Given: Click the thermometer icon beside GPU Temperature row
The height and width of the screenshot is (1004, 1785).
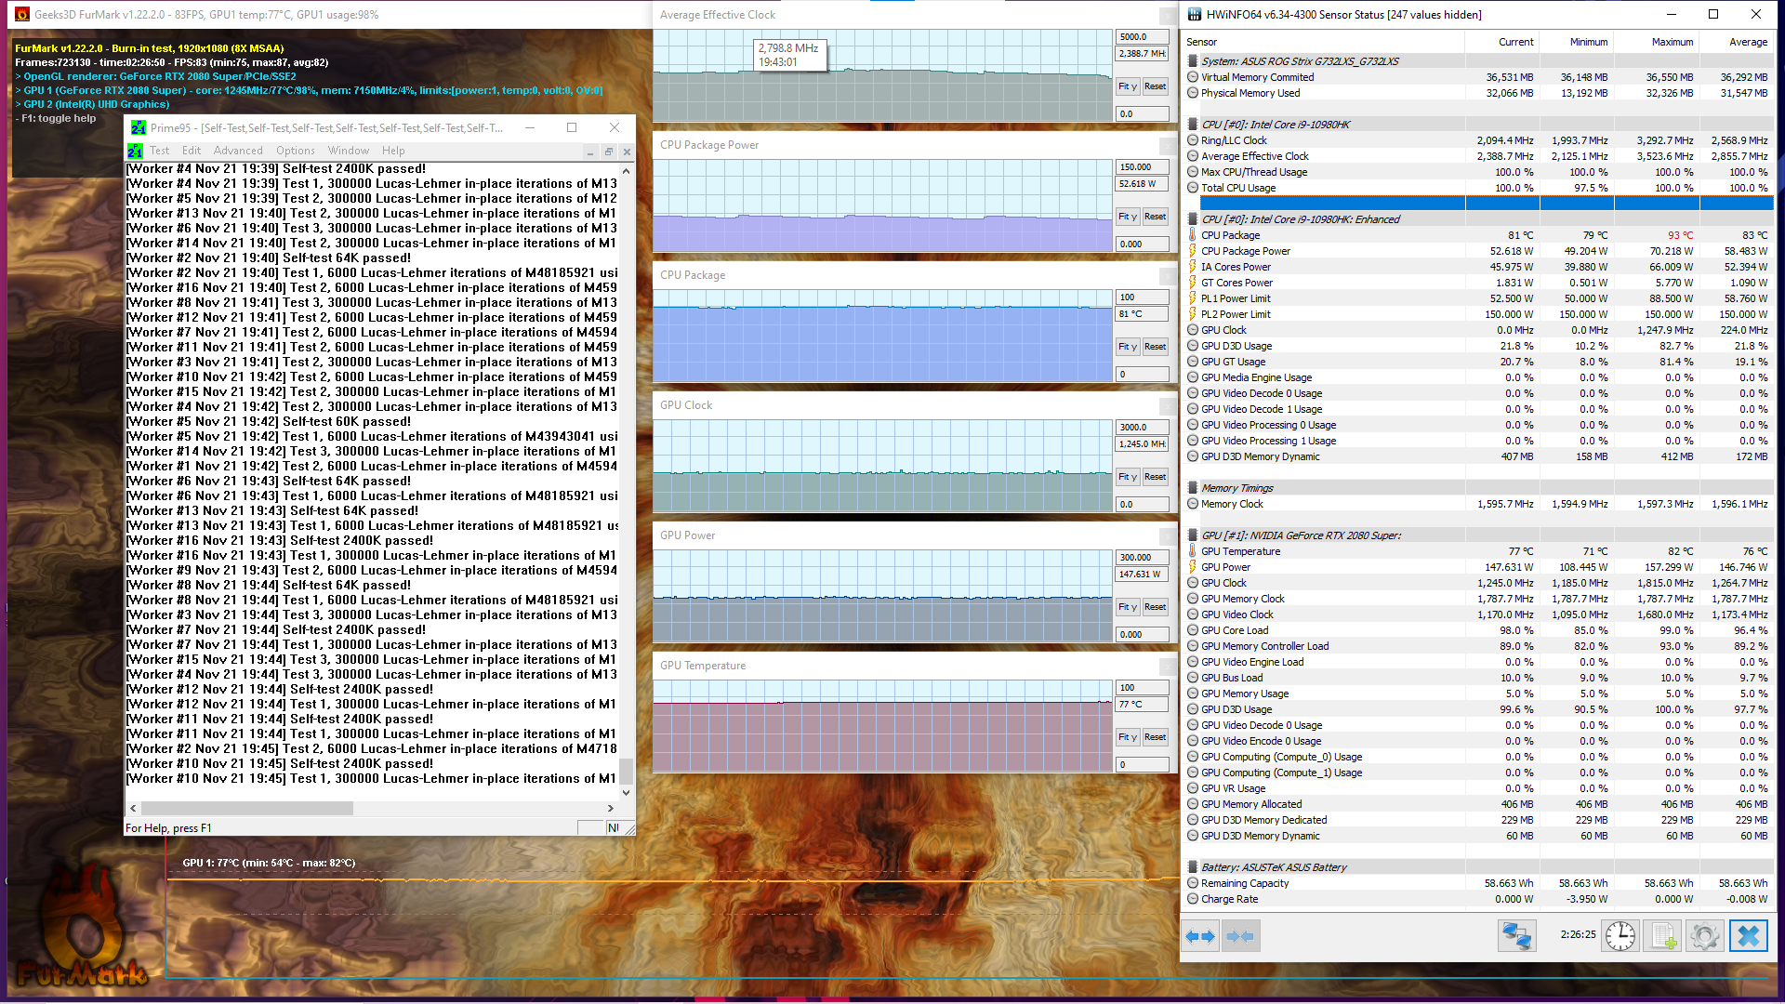Looking at the screenshot, I should 1193,551.
